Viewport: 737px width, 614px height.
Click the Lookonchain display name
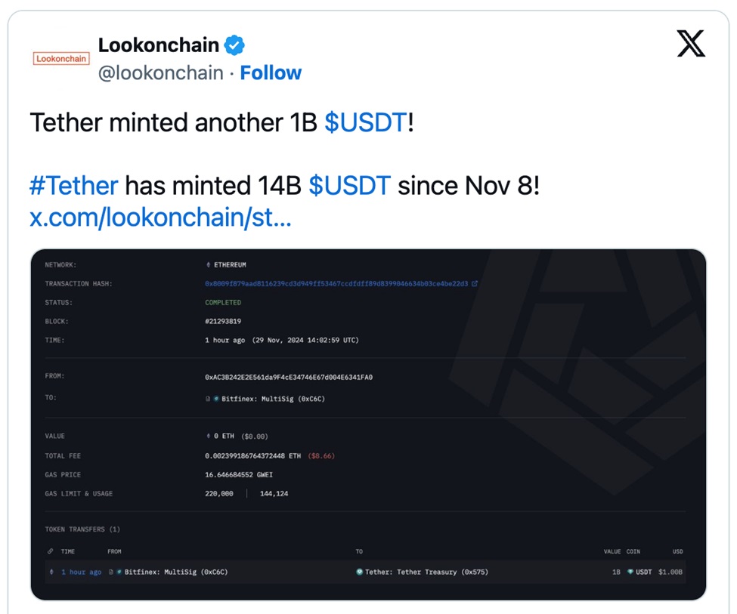159,45
